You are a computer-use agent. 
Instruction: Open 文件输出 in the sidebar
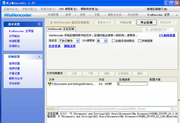point(14,36)
